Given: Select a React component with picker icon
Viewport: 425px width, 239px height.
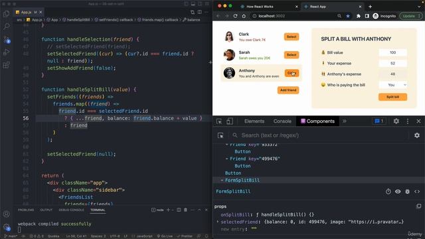Looking at the screenshot, I should coord(220,135).
